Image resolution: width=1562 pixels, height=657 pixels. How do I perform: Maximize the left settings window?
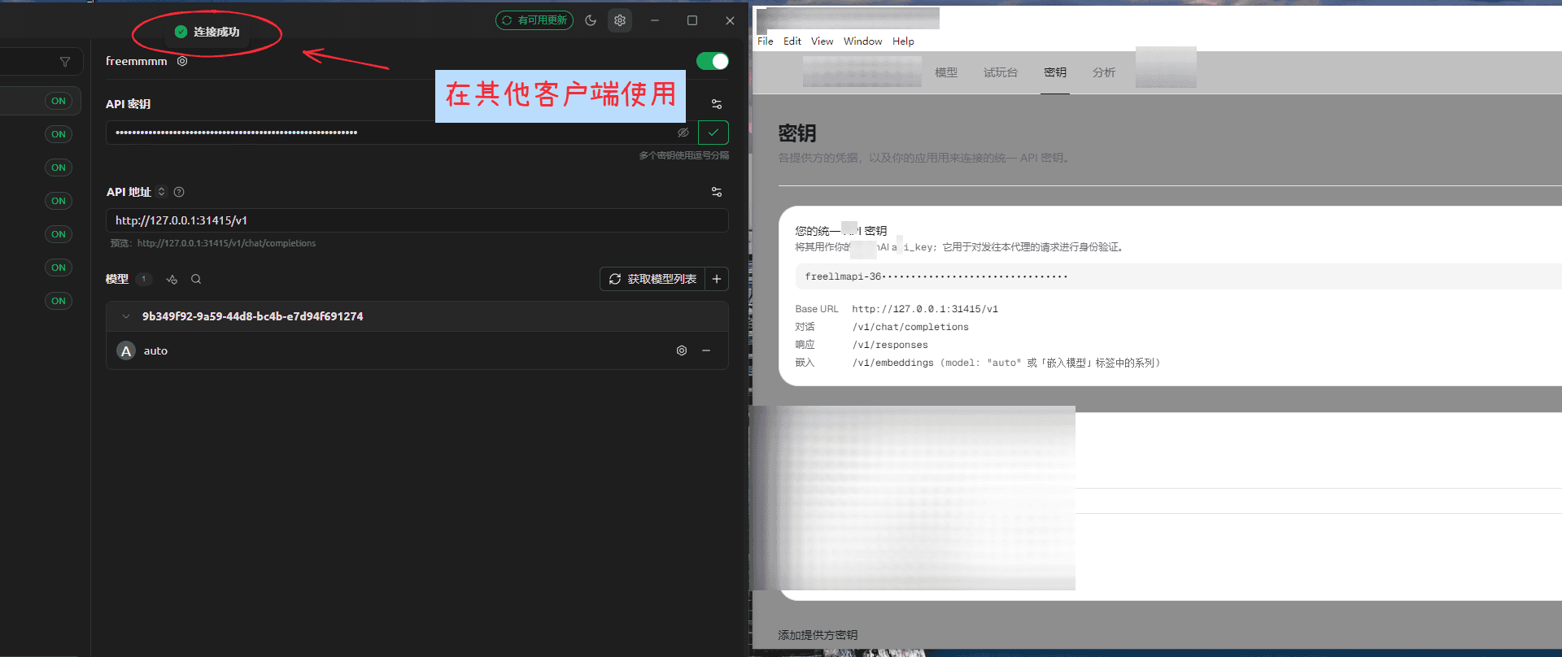click(x=692, y=20)
